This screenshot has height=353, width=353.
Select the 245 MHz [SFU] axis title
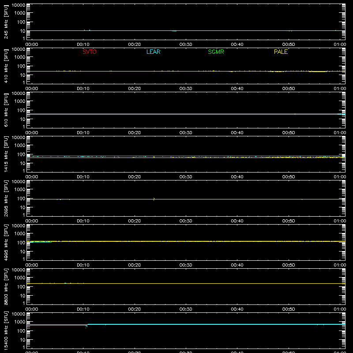6,22
